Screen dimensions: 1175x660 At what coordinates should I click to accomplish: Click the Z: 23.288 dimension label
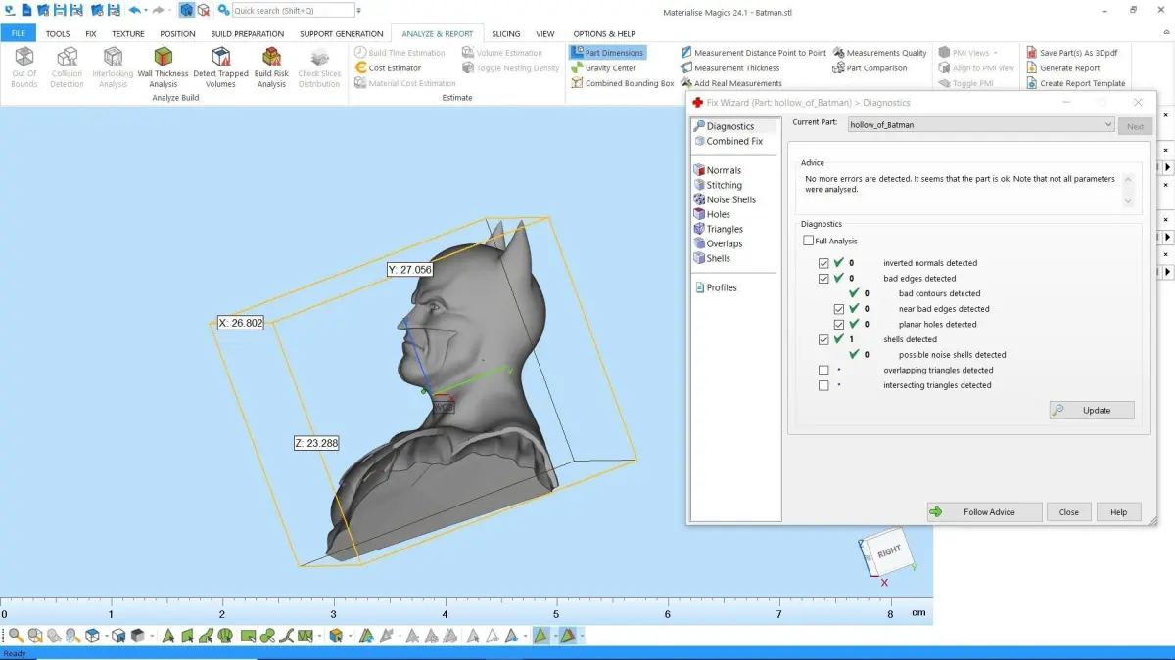(x=316, y=443)
